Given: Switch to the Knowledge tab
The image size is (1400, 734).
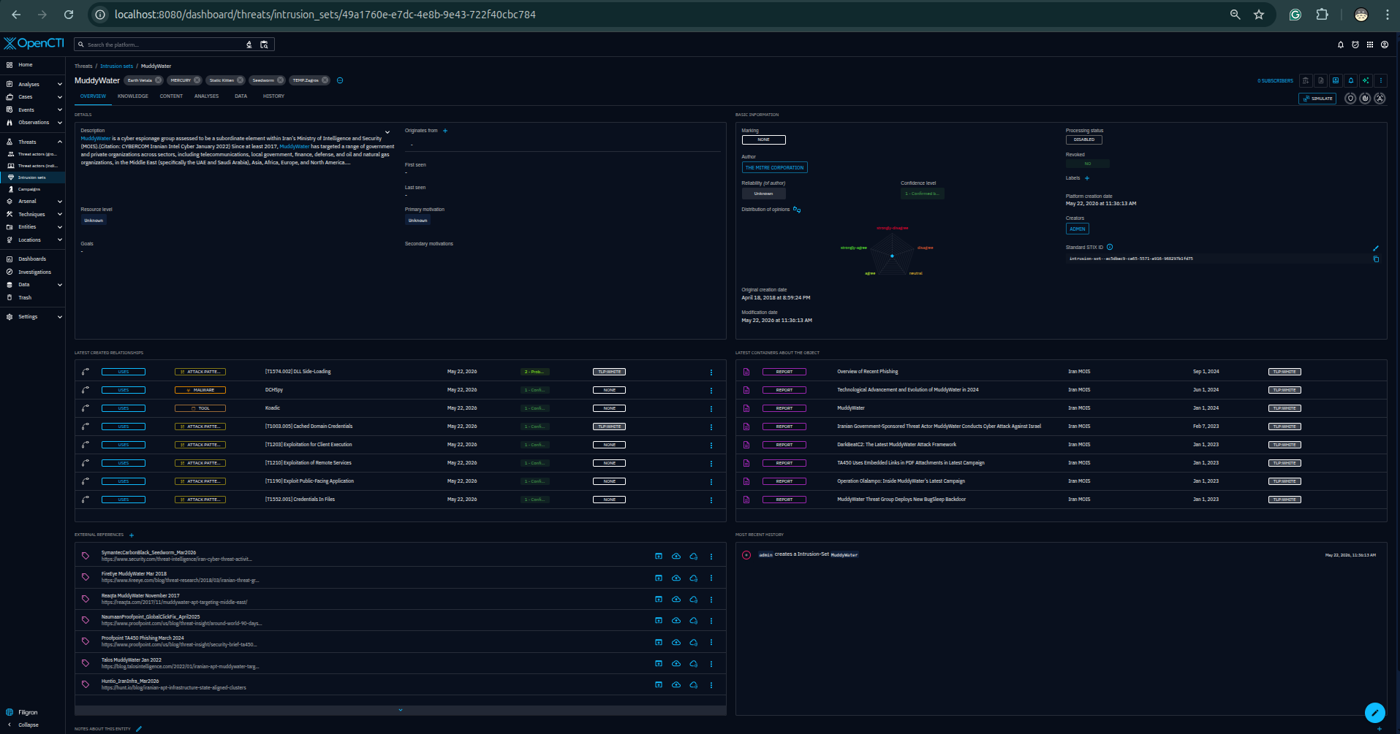Looking at the screenshot, I should click(133, 96).
